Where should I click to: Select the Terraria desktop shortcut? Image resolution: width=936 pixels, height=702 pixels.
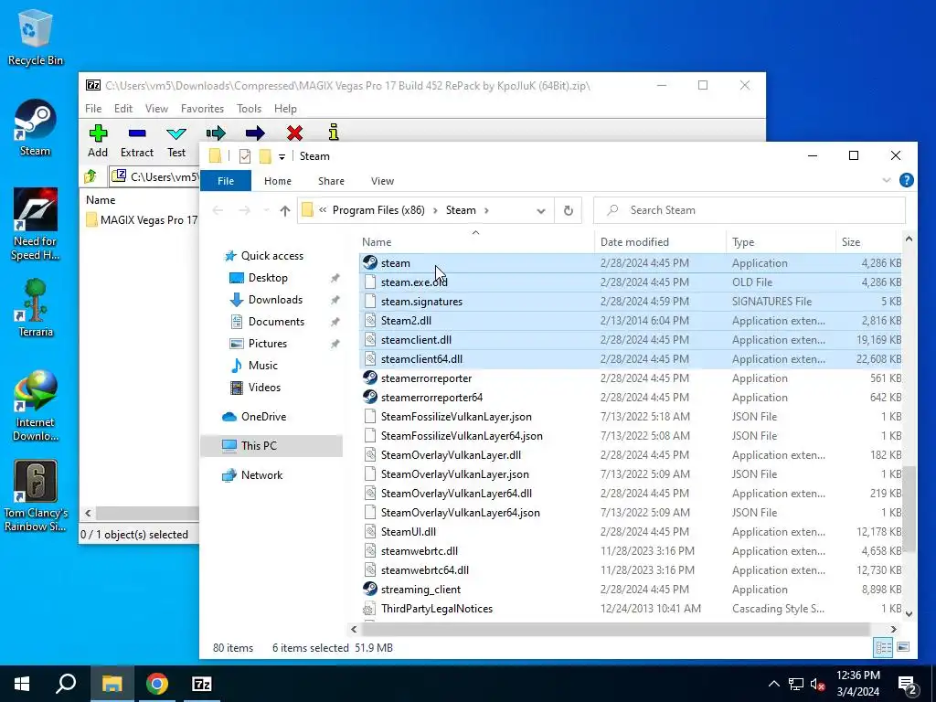36,308
